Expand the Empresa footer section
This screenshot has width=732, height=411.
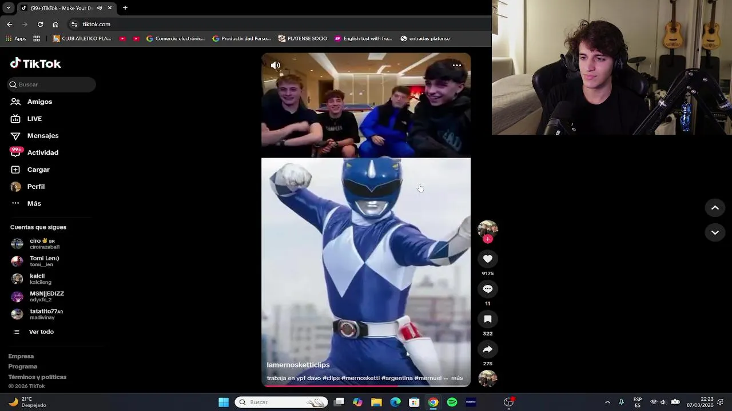[21, 356]
